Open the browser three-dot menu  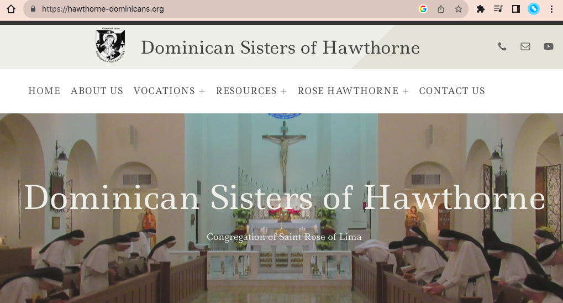click(551, 9)
